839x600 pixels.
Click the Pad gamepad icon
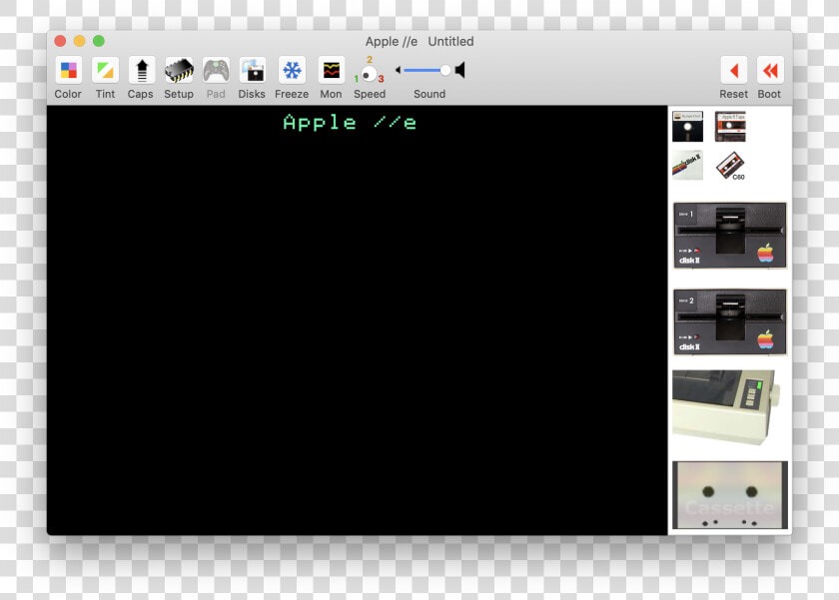tap(216, 70)
